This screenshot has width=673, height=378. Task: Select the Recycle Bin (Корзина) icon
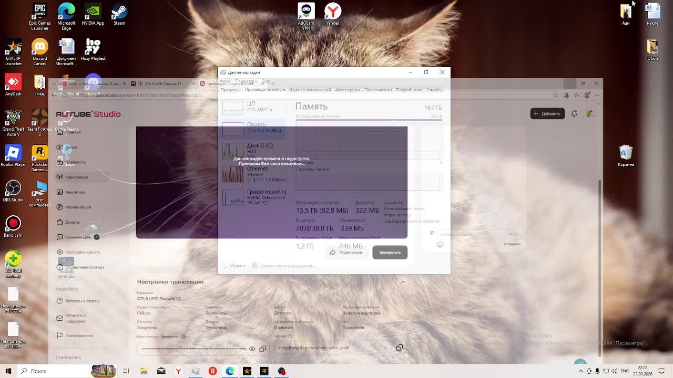tap(626, 156)
